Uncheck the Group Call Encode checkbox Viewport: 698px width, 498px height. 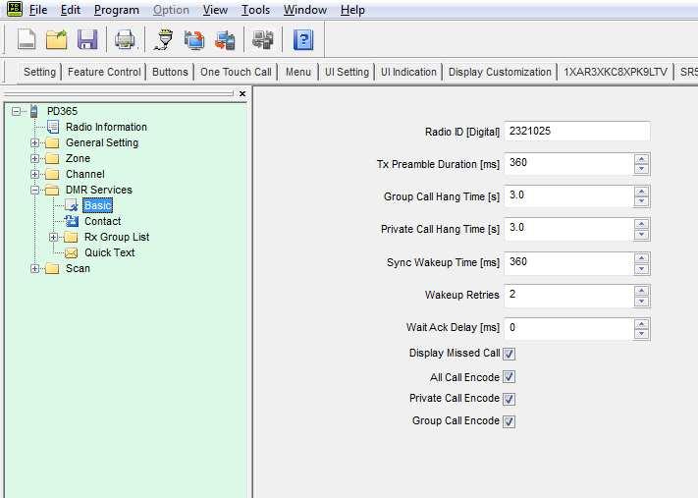509,421
